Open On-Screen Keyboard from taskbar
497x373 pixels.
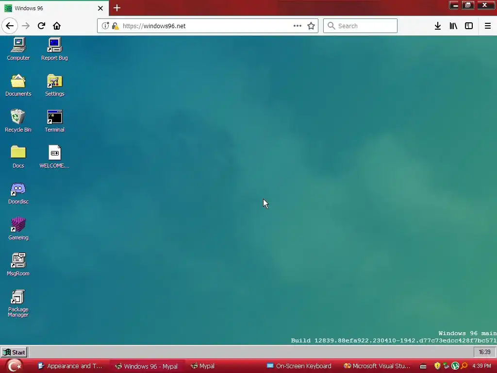click(x=299, y=366)
